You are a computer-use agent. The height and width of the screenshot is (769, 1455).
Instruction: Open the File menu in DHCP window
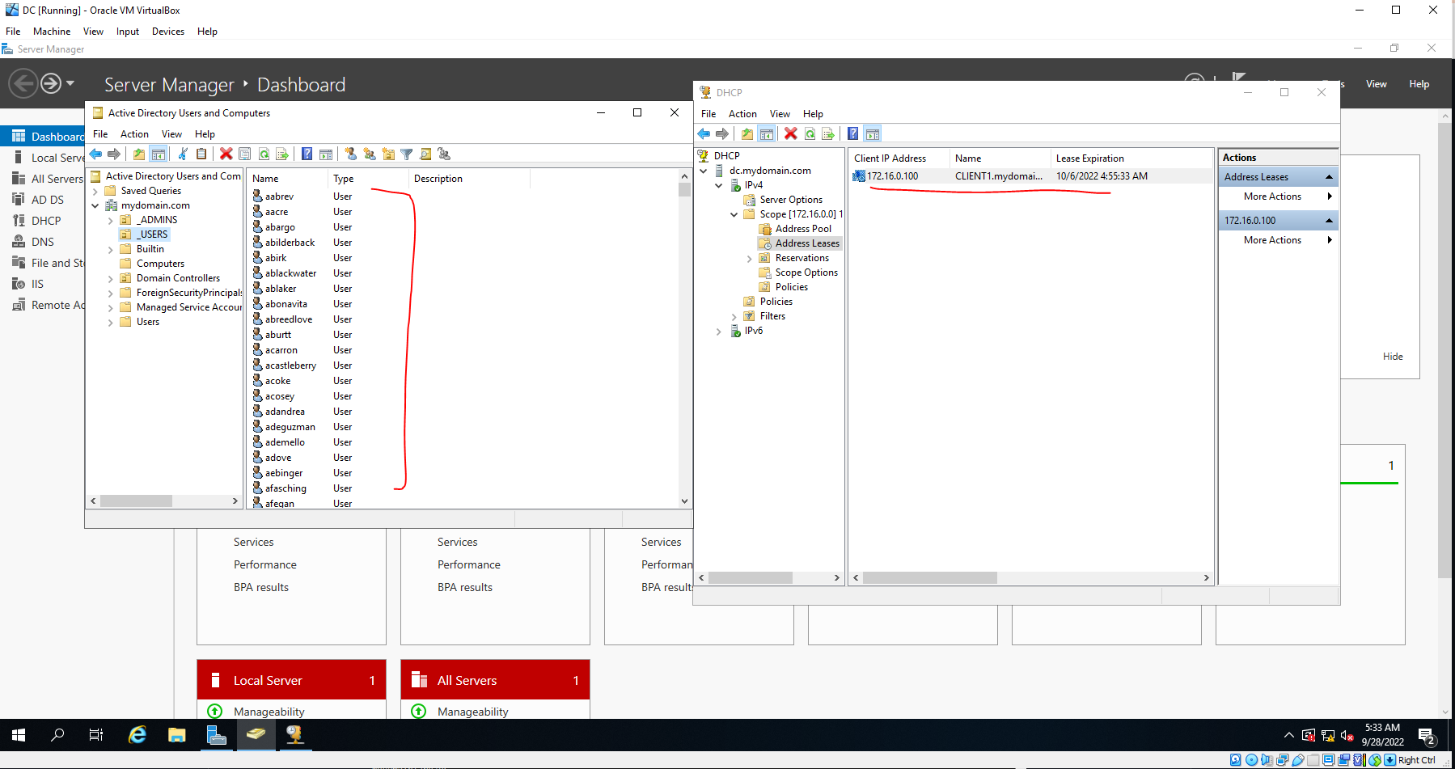coord(708,114)
